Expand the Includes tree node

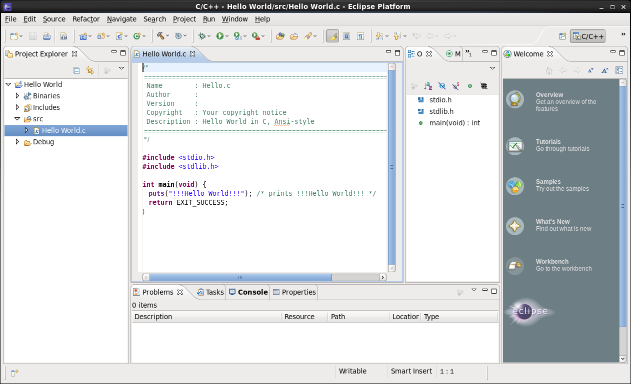click(x=17, y=107)
